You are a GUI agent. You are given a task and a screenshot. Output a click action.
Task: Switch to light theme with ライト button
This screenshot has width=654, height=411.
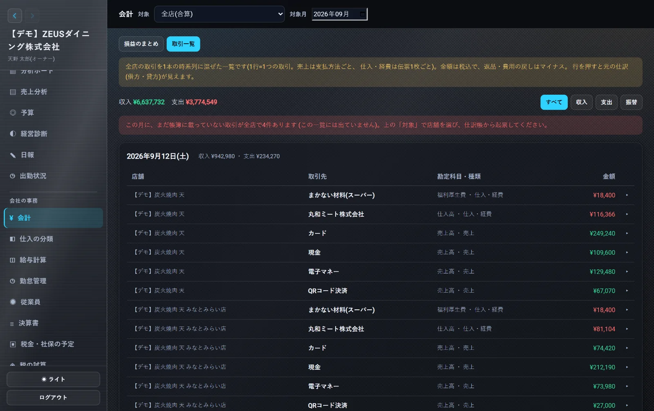click(53, 379)
